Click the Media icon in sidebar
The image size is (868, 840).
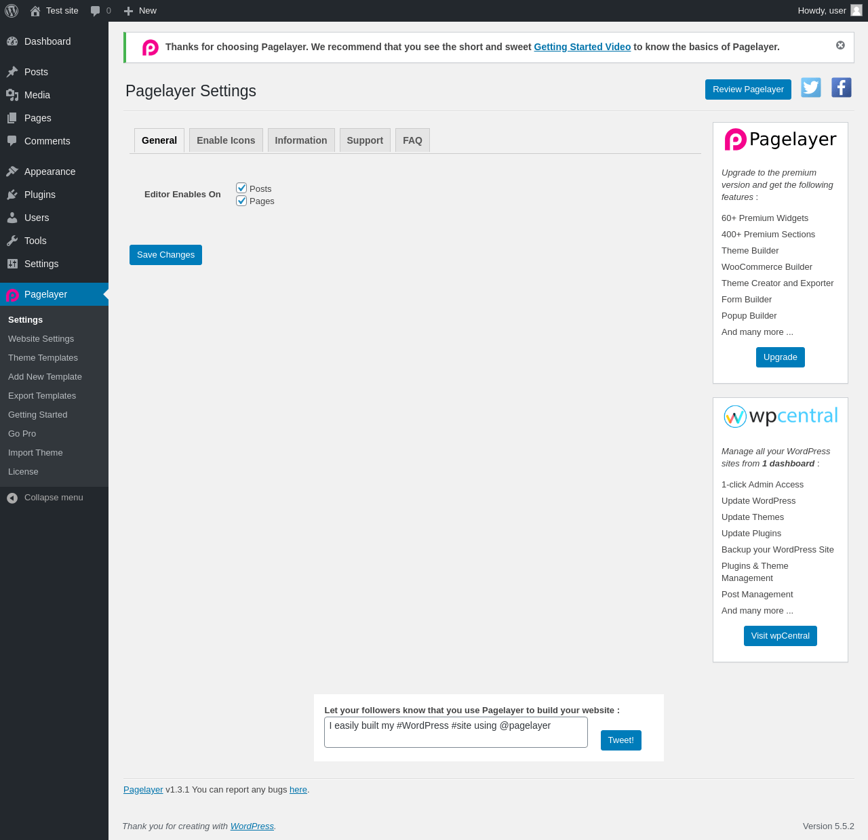click(12, 95)
